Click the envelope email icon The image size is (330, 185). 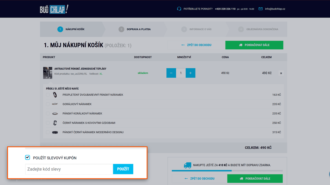click(260, 9)
